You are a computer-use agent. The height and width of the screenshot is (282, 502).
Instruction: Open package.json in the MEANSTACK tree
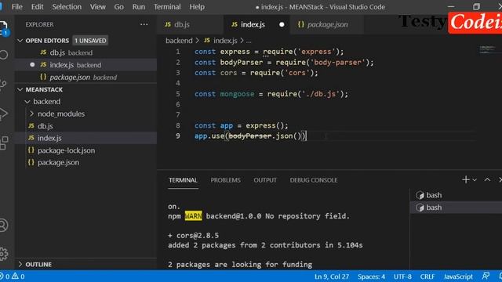(x=85, y=162)
